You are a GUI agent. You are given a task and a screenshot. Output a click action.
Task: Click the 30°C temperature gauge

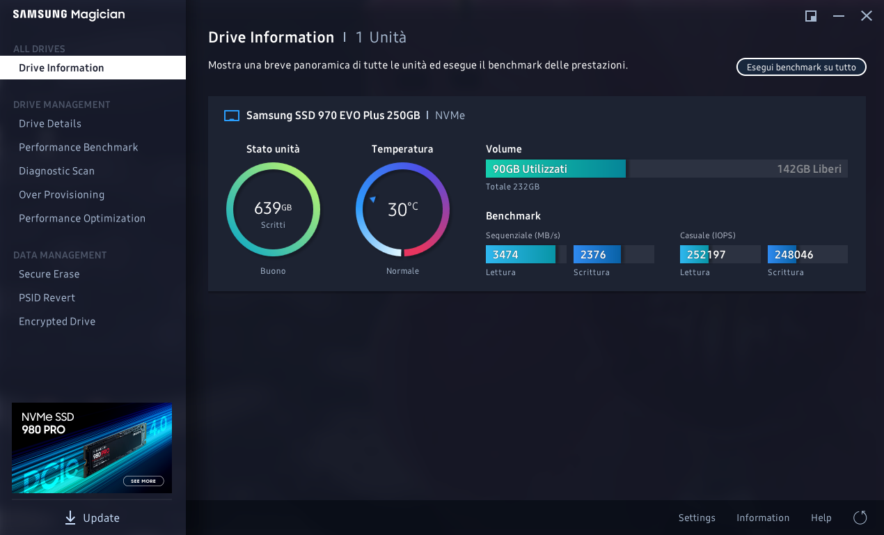pyautogui.click(x=402, y=210)
